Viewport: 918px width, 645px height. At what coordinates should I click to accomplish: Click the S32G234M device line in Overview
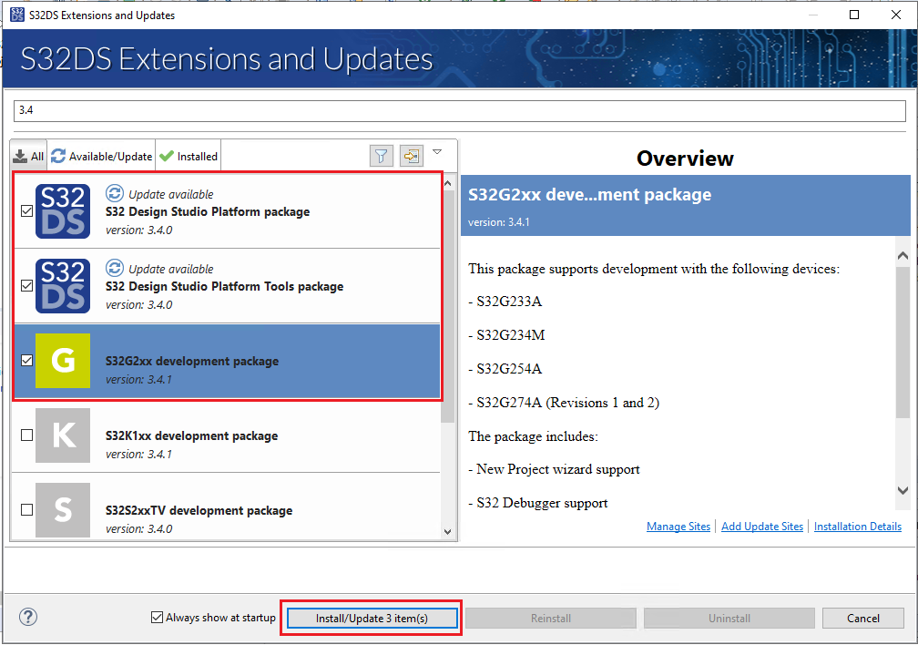coord(506,334)
